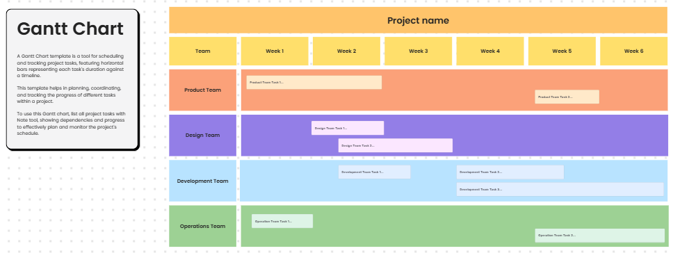
Task: Select the Week 4 column header
Action: click(490, 51)
